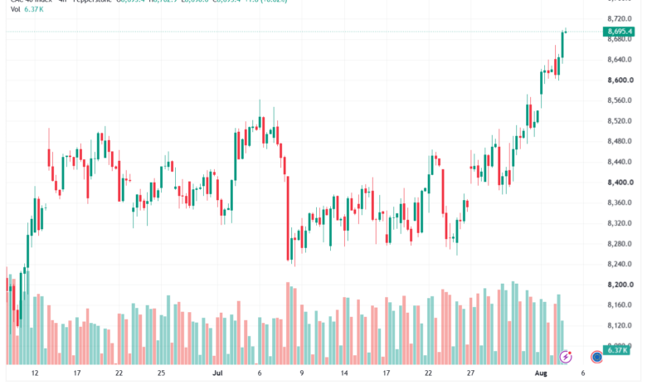The height and width of the screenshot is (390, 647).
Task: Click the green 6.37 K volume axis label
Action: (617, 350)
